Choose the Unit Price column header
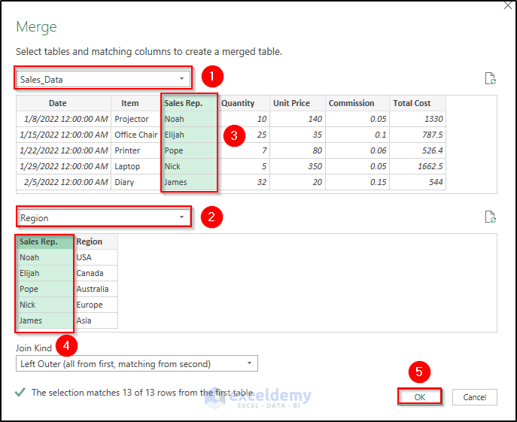 pos(291,103)
